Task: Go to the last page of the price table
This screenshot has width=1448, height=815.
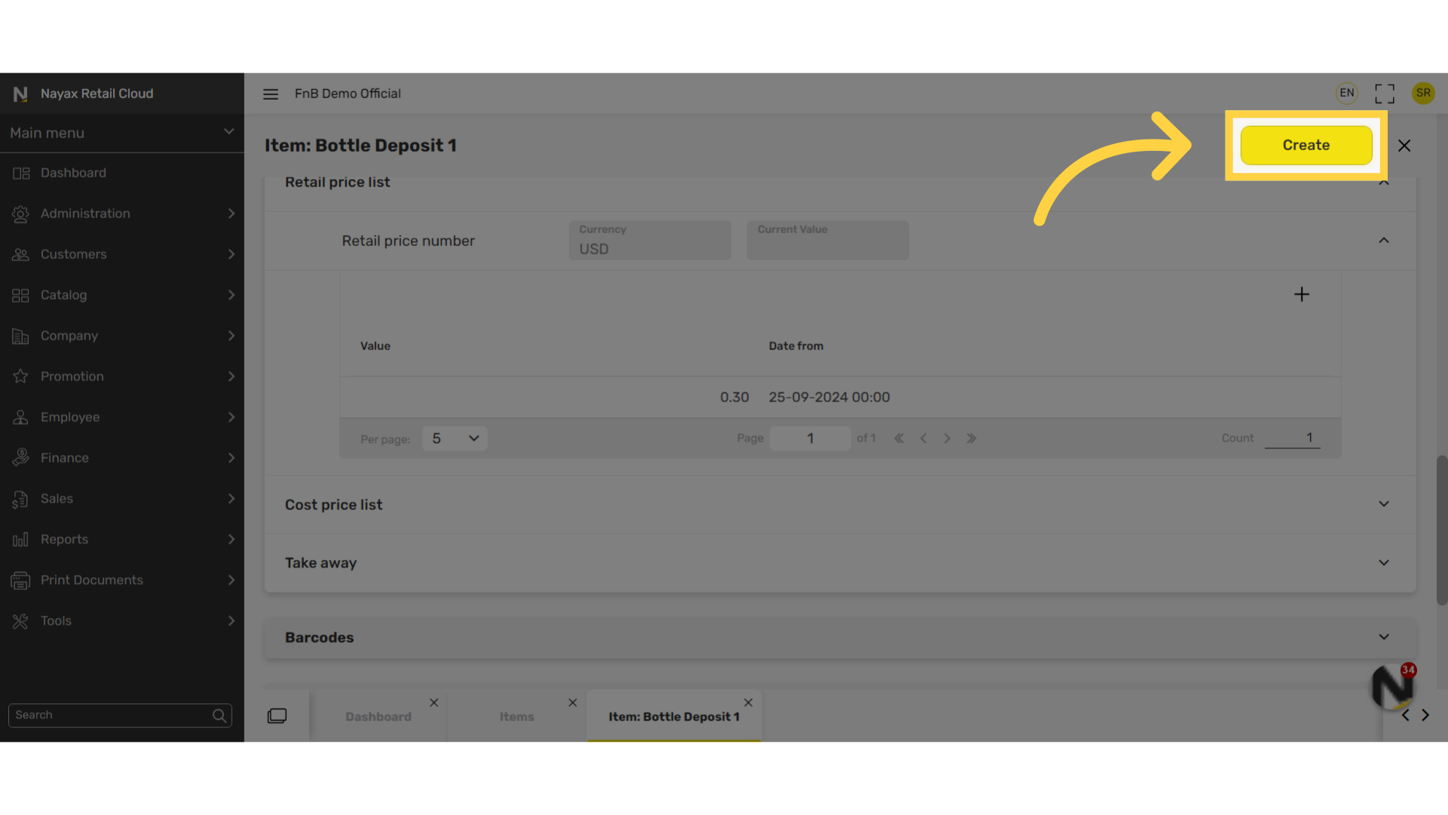Action: click(971, 438)
